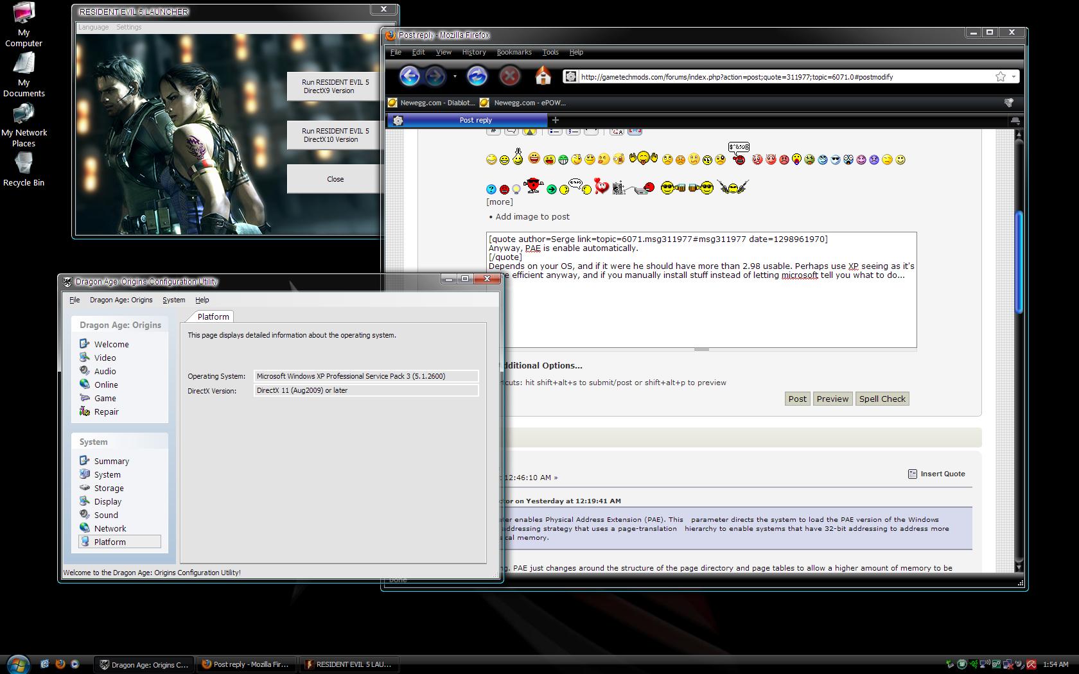Viewport: 1079px width, 674px height.
Task: Click Close in Resident Evil launcher
Action: [x=335, y=179]
